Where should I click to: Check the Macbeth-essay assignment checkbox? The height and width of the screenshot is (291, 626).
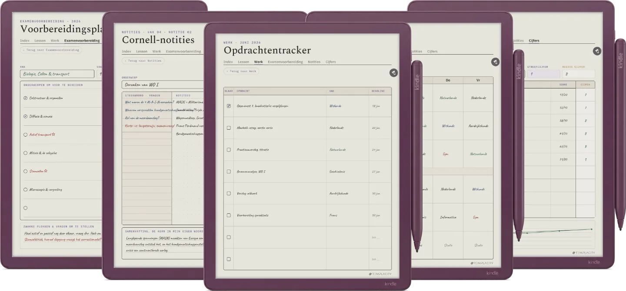(229, 128)
